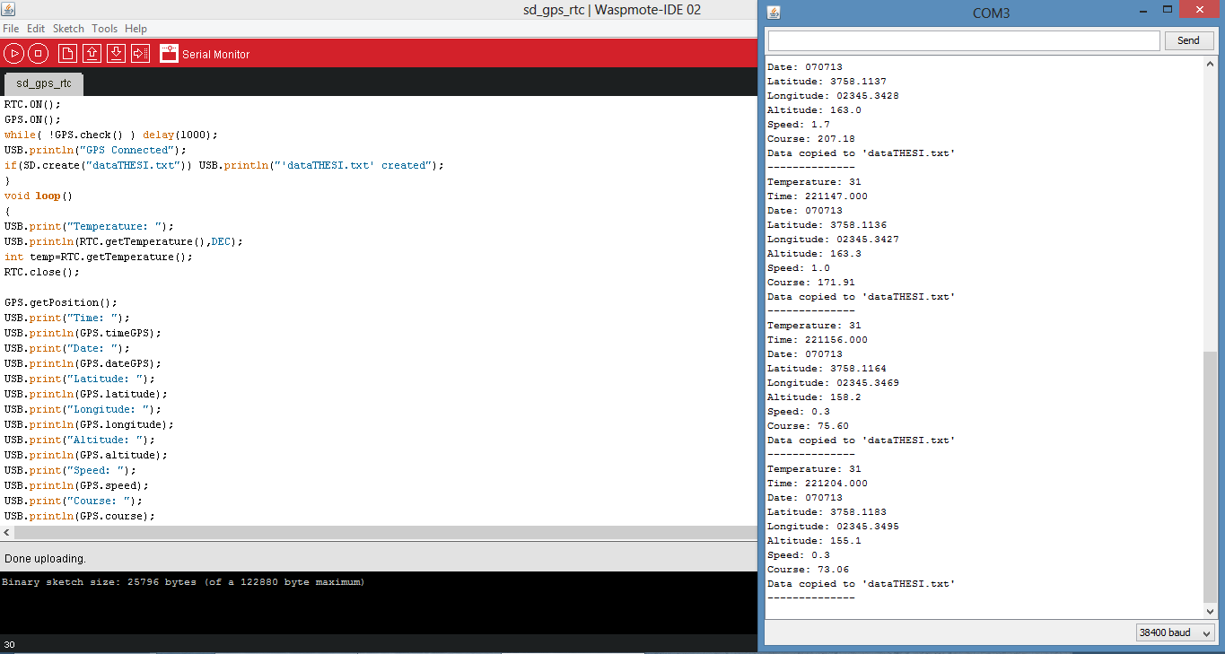The width and height of the screenshot is (1225, 654).
Task: Click 'USB.println(GPS.altitude);' code line
Action: click(86, 455)
